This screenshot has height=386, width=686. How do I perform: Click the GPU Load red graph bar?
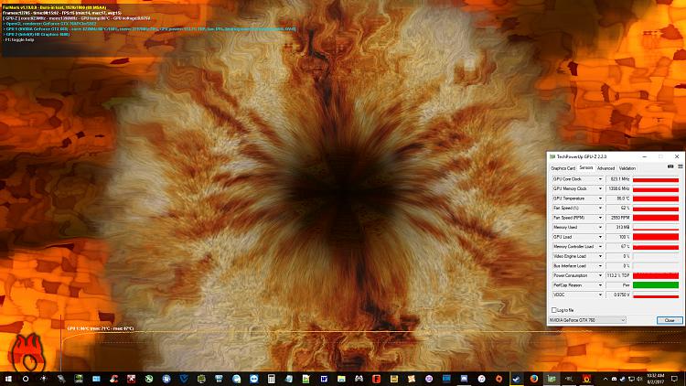click(656, 237)
